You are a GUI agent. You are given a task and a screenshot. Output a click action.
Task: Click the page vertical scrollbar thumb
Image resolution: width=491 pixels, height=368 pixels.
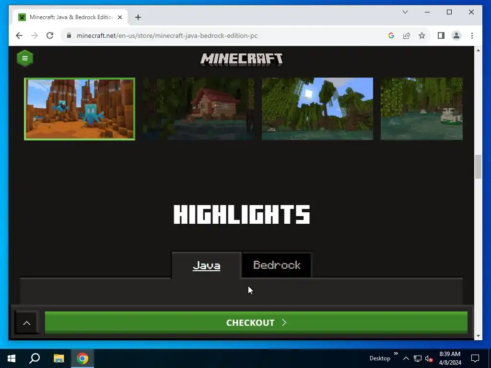[x=478, y=166]
